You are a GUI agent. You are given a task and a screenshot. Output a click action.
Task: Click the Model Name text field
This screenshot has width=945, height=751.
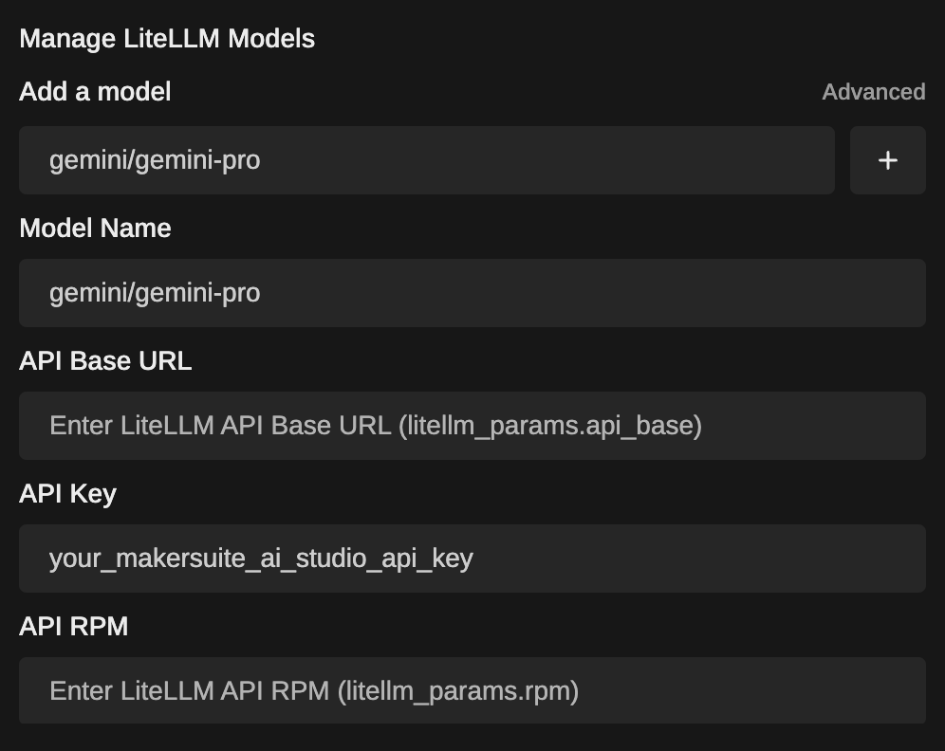[472, 293]
